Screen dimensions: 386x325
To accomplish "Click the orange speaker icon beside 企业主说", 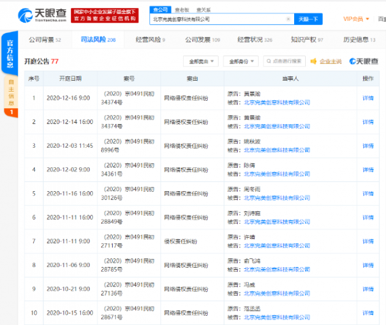I will pos(313,61).
